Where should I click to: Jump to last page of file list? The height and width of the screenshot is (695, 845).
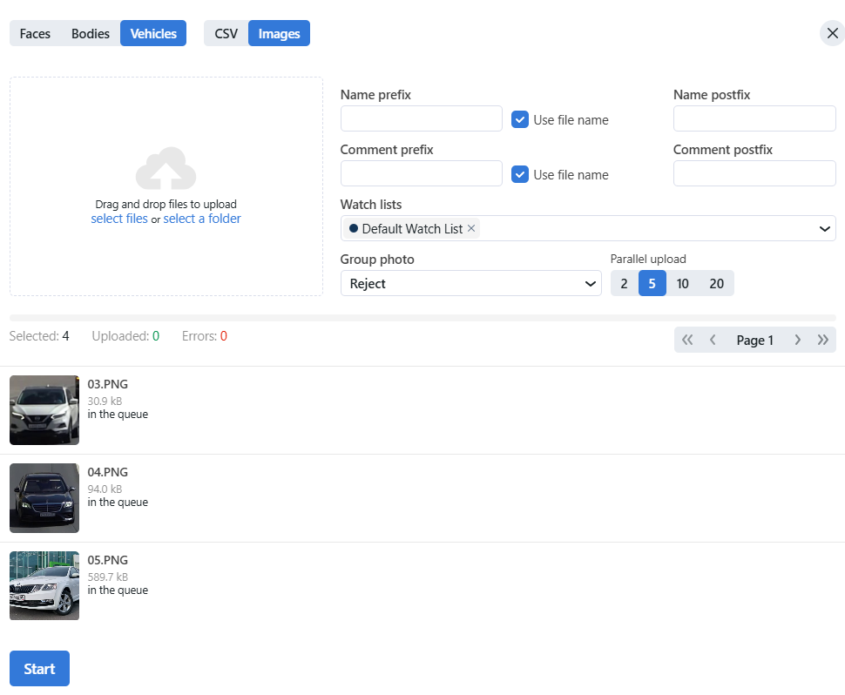click(x=822, y=341)
